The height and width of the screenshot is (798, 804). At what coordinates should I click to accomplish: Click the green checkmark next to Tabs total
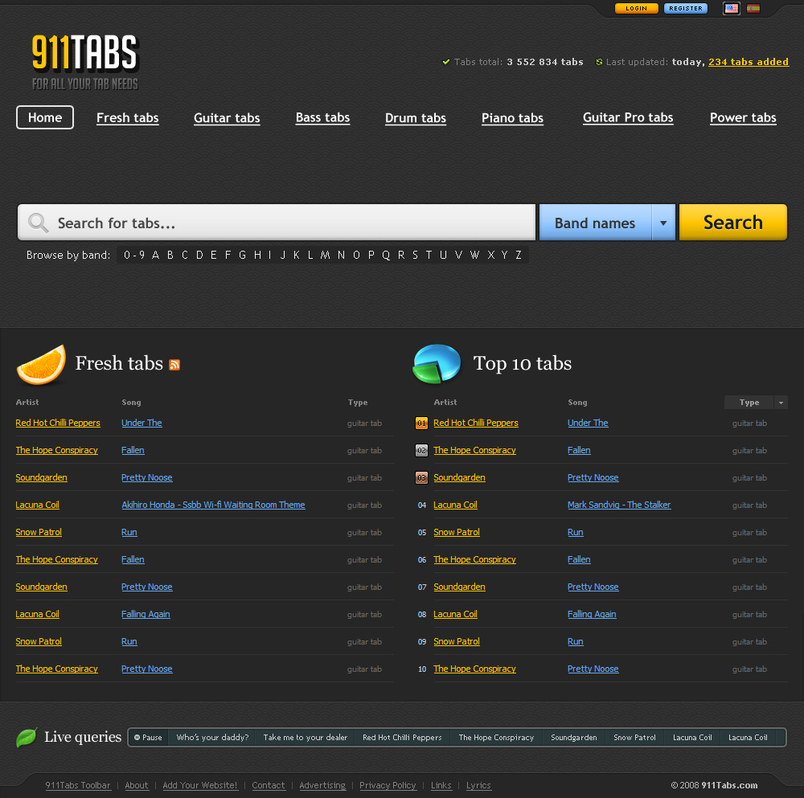[x=446, y=62]
